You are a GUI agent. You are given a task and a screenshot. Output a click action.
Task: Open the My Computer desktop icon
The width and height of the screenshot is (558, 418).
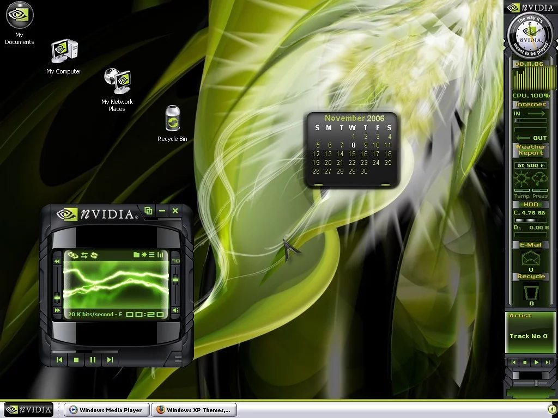coord(64,53)
